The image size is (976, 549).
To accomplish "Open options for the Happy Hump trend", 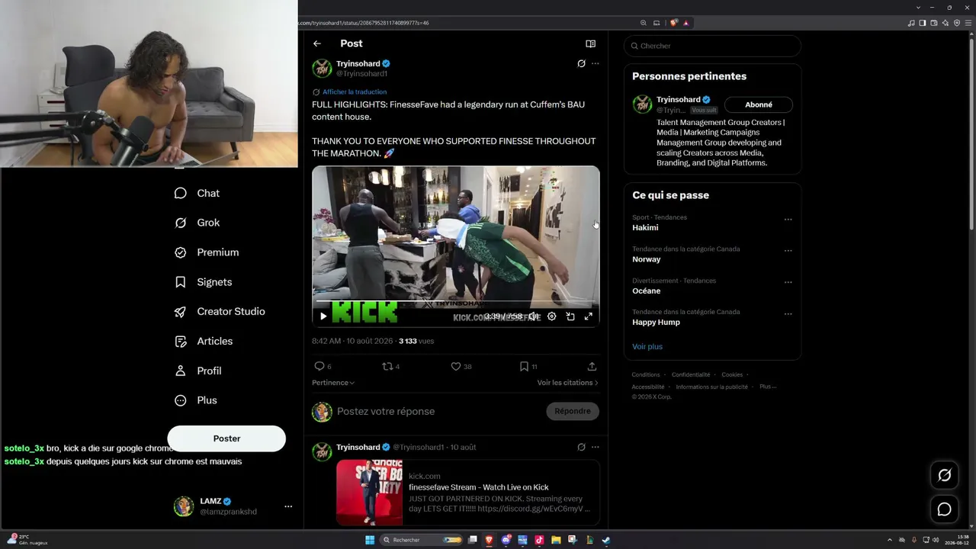I will pos(788,313).
